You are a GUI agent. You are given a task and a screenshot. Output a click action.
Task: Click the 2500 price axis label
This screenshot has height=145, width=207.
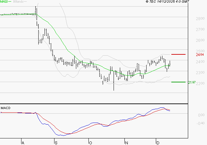point(200,51)
